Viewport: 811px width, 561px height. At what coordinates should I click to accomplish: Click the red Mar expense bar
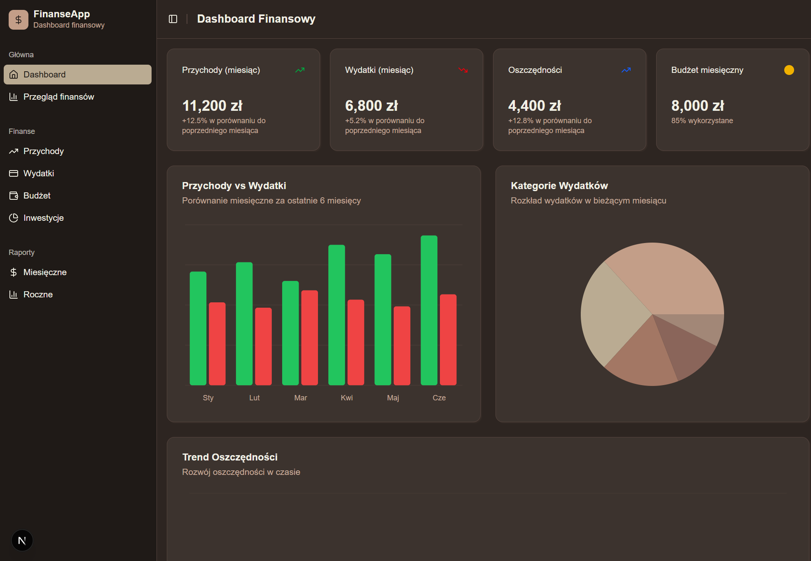coord(309,338)
